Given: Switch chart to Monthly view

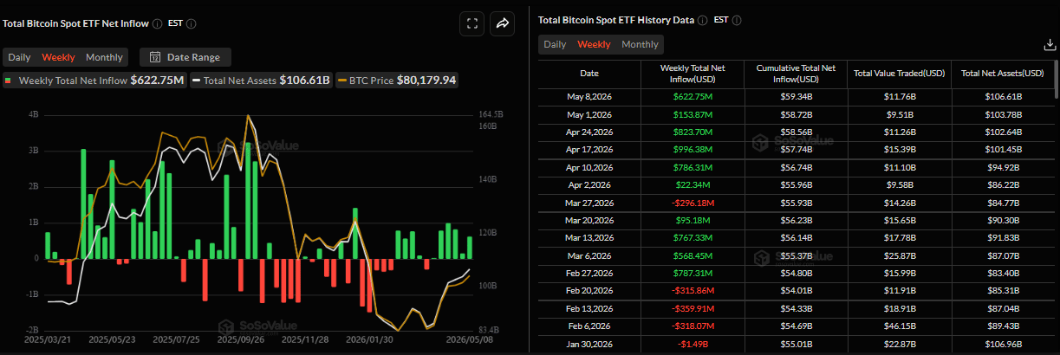Looking at the screenshot, I should click(x=104, y=57).
